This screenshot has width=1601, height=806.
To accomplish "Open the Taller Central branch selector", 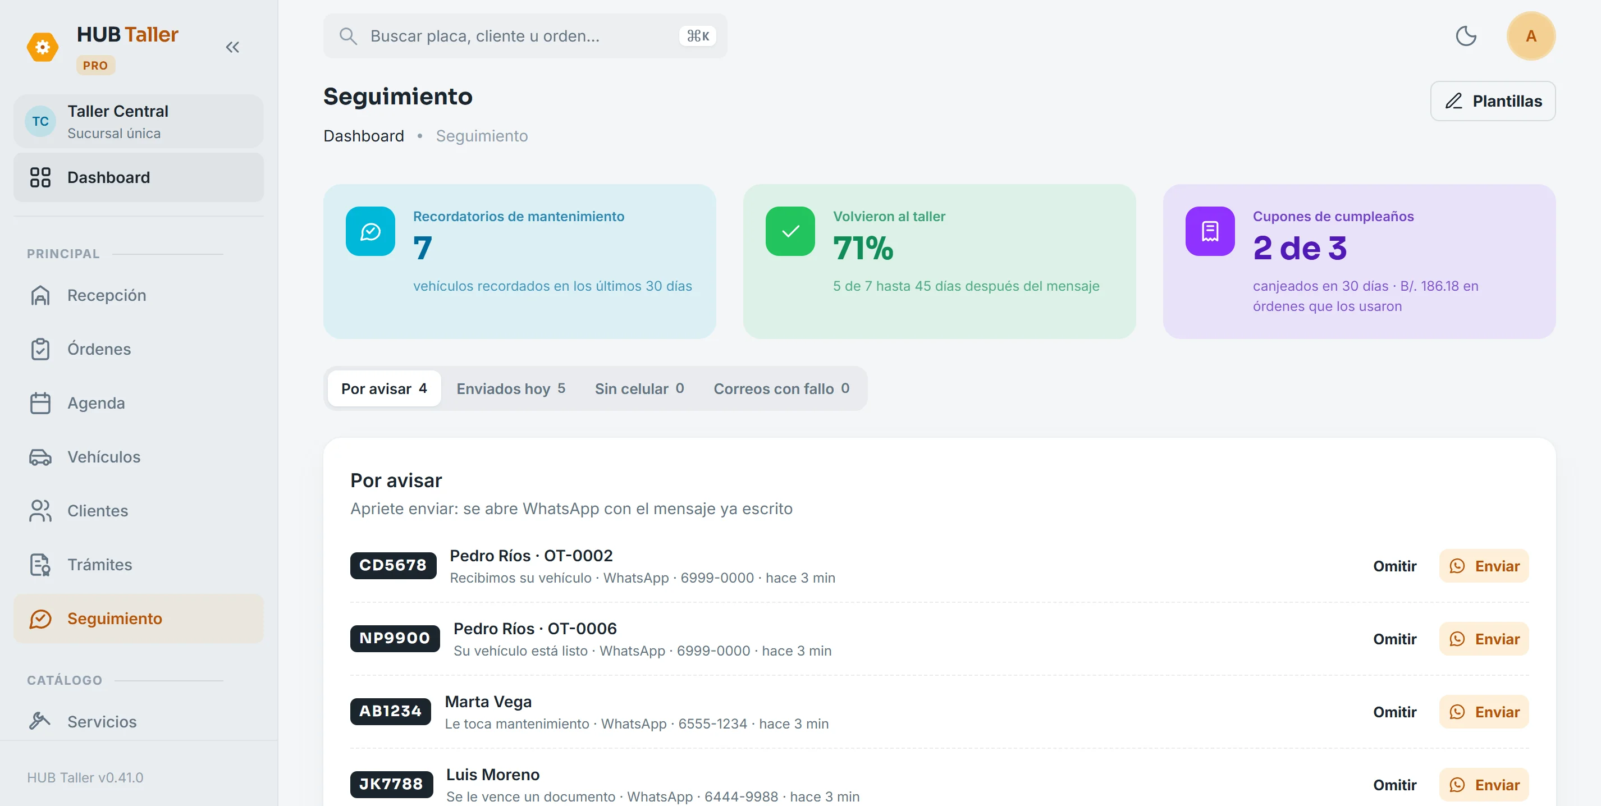I will point(139,121).
